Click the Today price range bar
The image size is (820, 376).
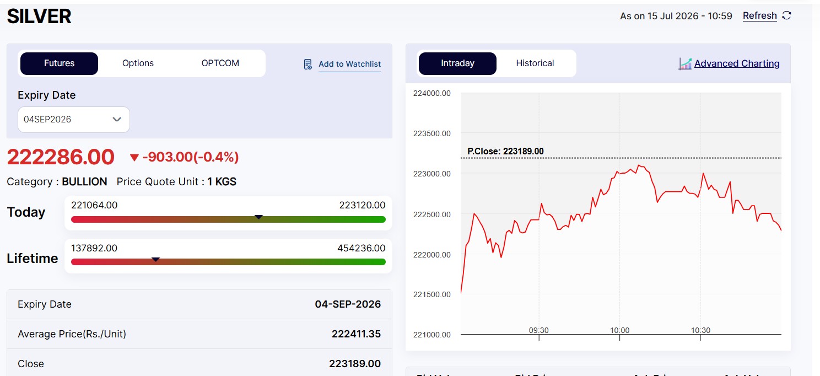tap(228, 219)
